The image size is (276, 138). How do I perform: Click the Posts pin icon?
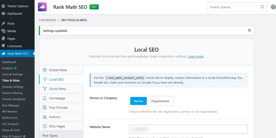(x=3, y=23)
